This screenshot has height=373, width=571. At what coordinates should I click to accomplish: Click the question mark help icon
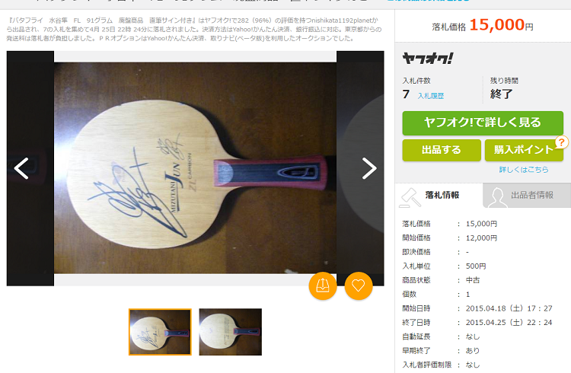(x=562, y=142)
